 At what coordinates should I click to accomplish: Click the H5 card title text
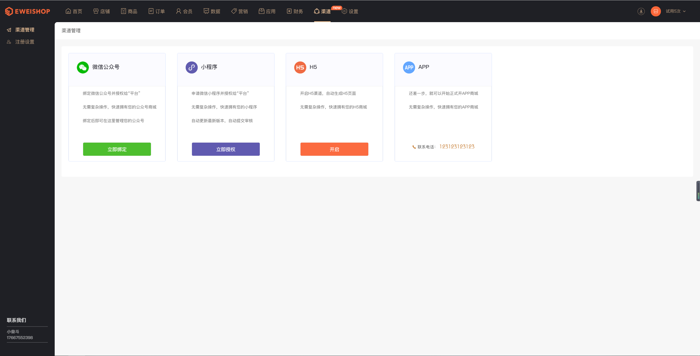tap(313, 67)
